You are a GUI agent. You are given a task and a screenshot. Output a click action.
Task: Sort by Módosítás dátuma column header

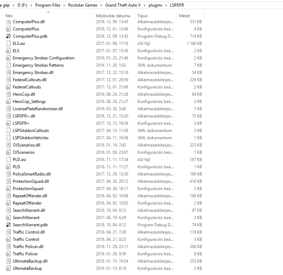tap(113, 16)
